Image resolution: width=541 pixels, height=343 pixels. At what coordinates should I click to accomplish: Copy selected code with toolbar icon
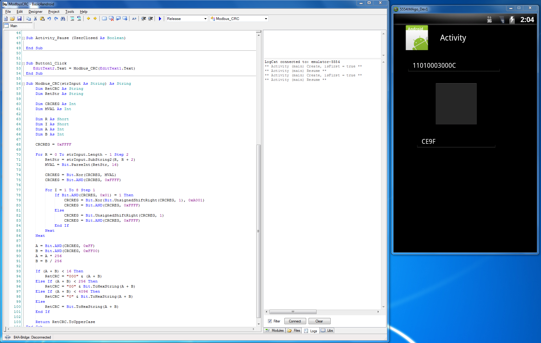click(29, 19)
